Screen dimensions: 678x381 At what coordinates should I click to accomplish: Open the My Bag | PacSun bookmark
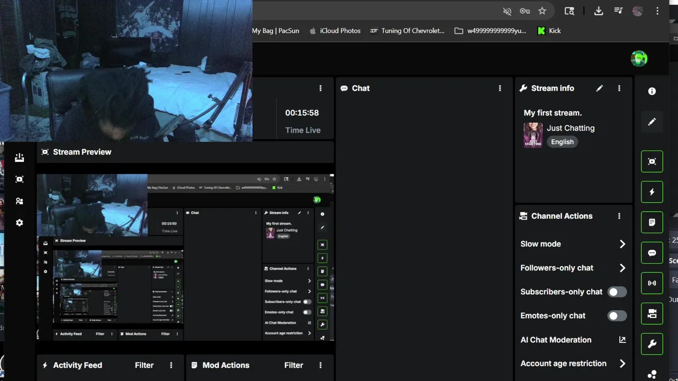pos(275,31)
